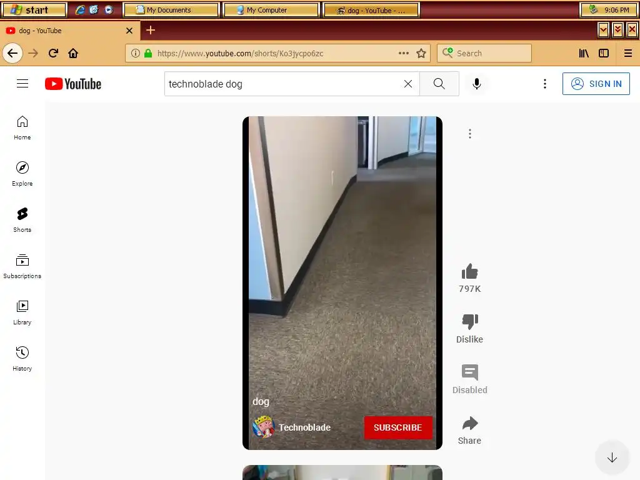The width and height of the screenshot is (640, 480).
Task: Open the Start menu
Action: 34,10
